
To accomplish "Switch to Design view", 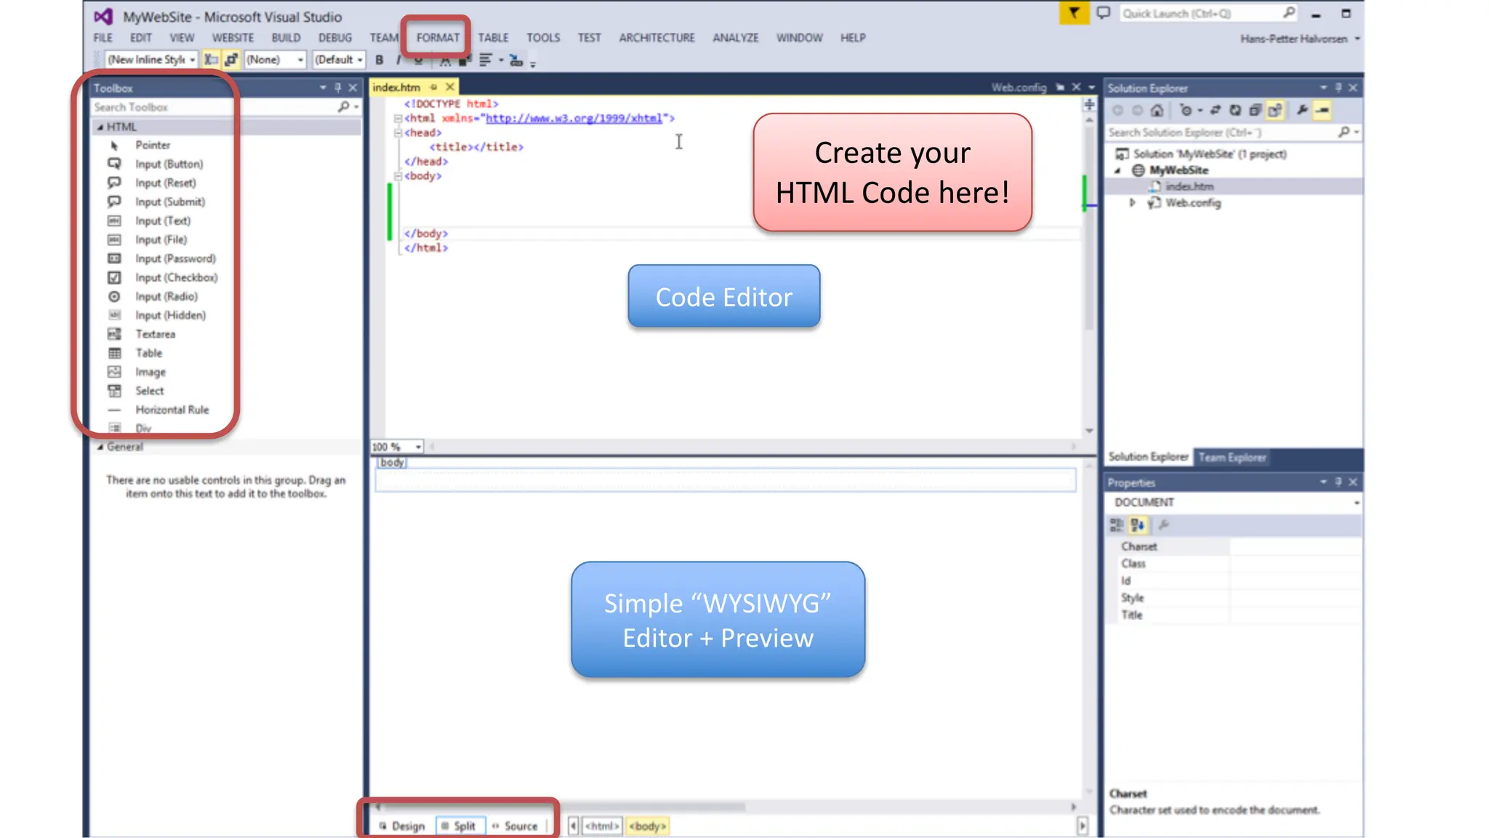I will click(402, 826).
